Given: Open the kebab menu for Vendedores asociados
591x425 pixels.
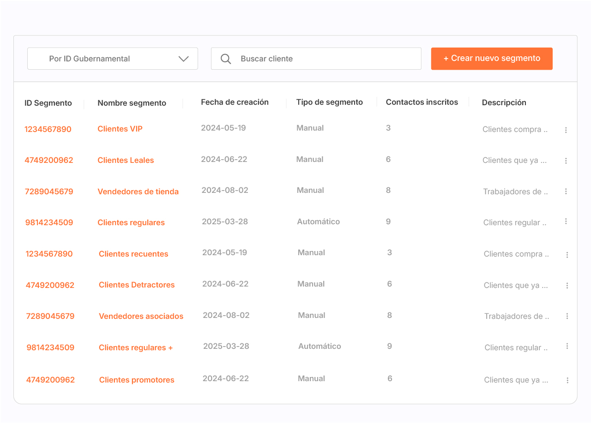Looking at the screenshot, I should pos(567,316).
